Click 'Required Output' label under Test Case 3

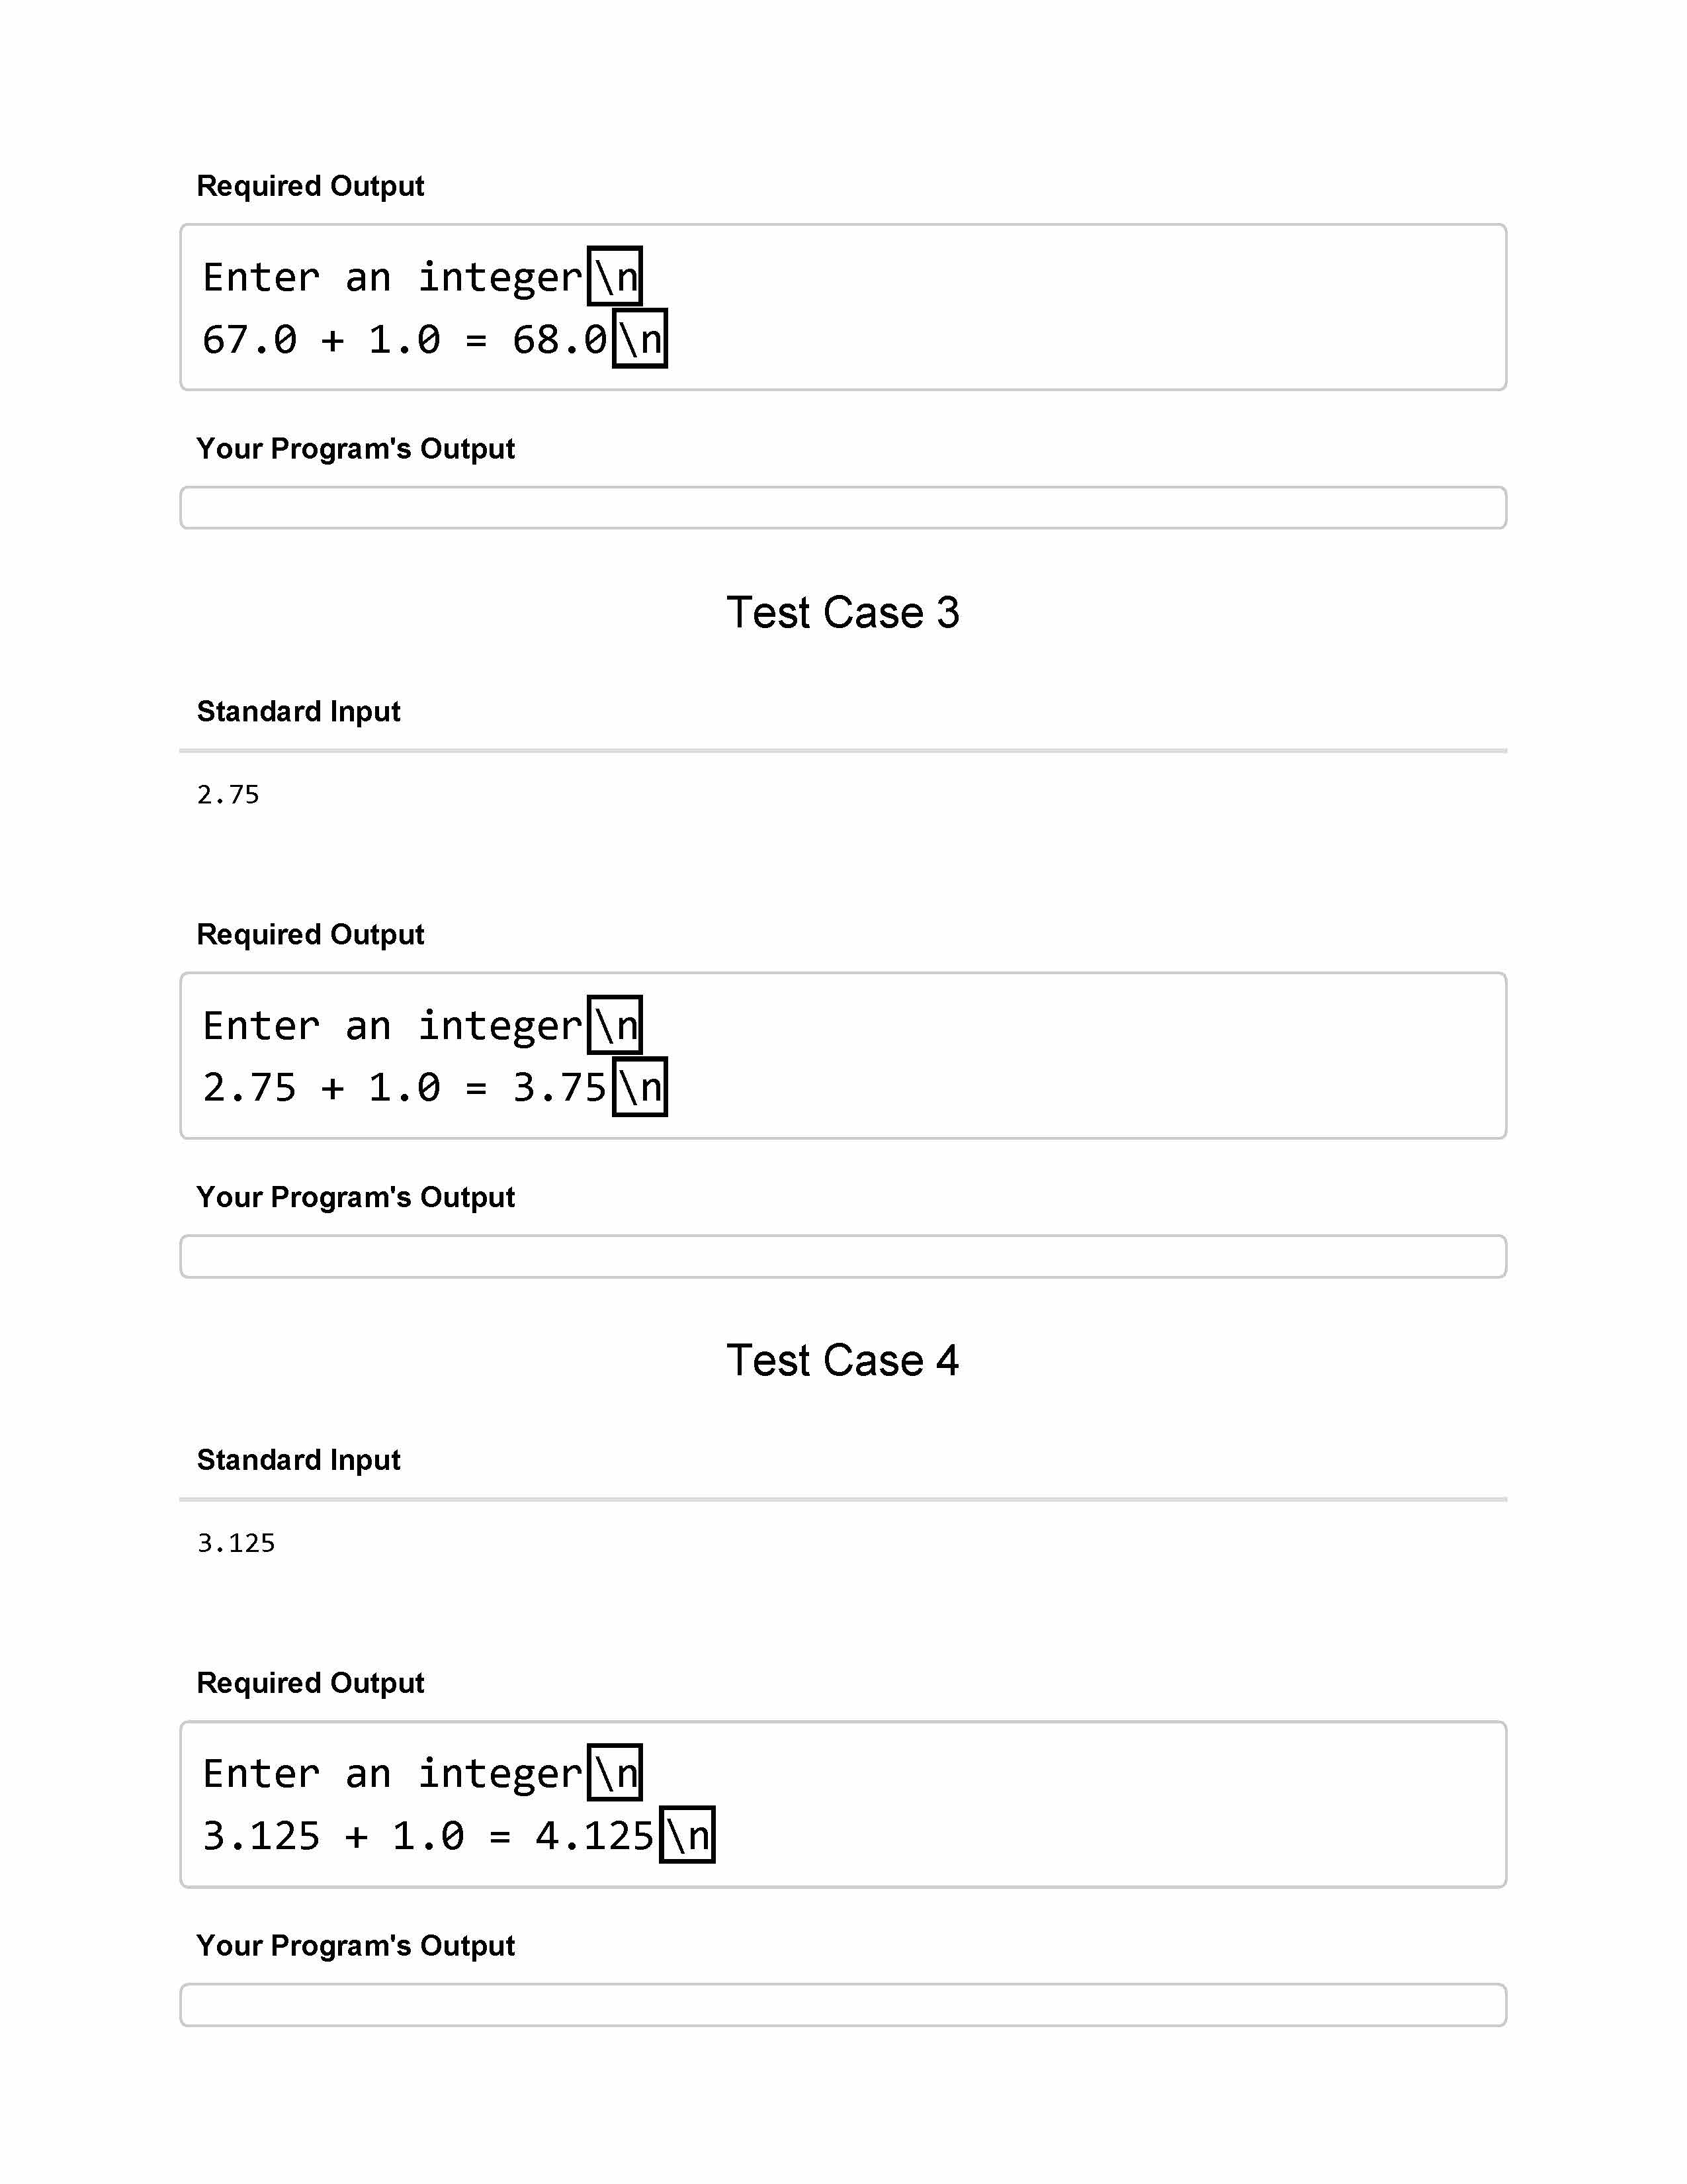tap(310, 934)
